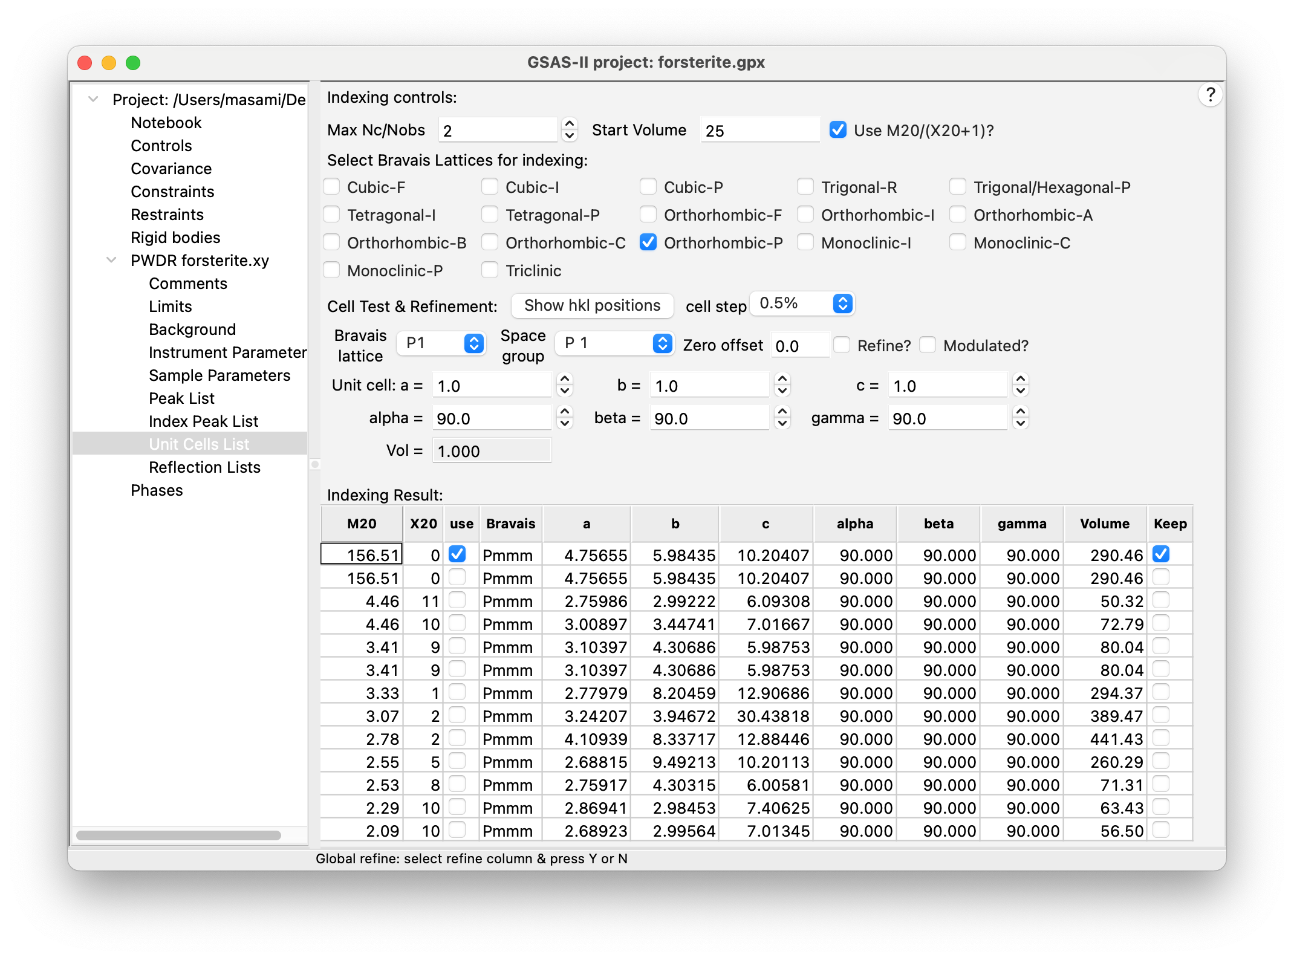Increase Max Nc/Nobs with stepper up arrow

coord(569,123)
